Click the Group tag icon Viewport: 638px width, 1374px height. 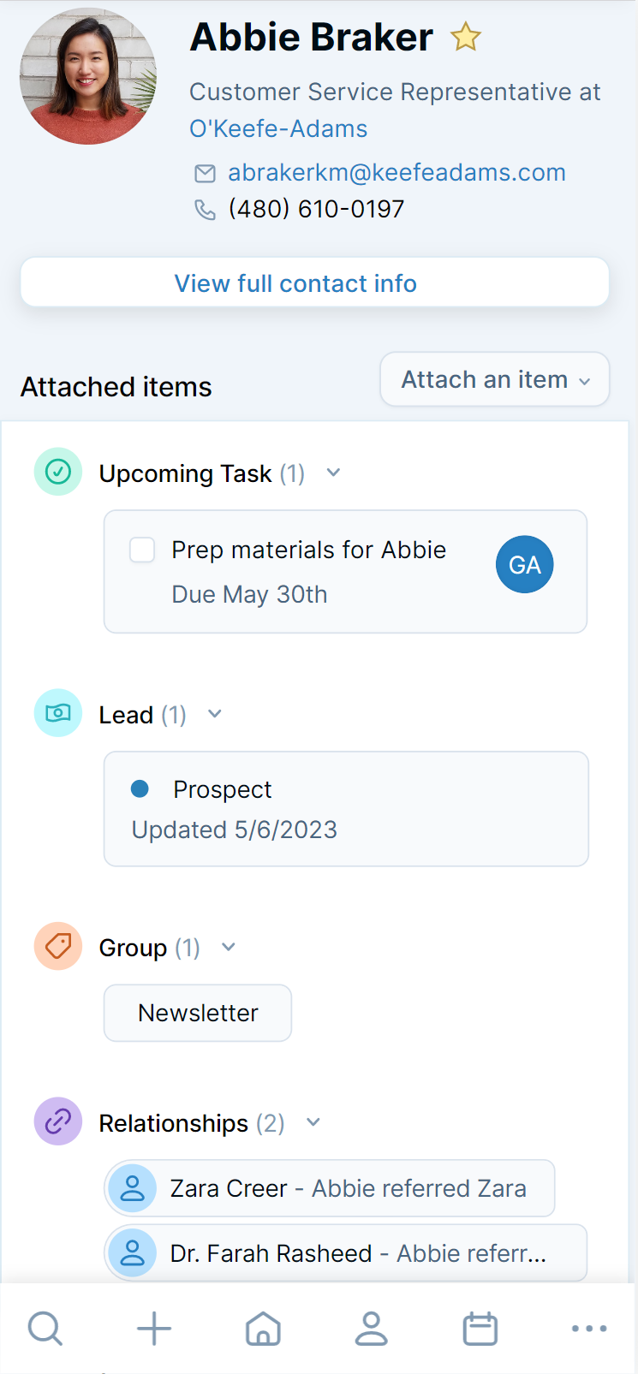[58, 946]
